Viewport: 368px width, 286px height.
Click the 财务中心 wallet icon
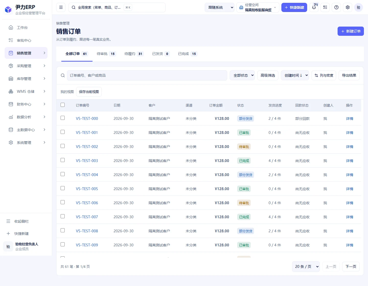pyautogui.click(x=11, y=104)
